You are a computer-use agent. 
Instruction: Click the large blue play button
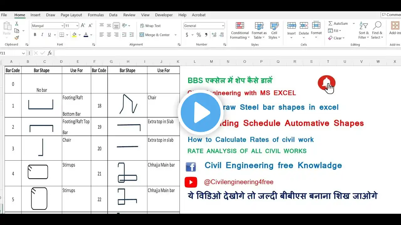click(x=200, y=112)
